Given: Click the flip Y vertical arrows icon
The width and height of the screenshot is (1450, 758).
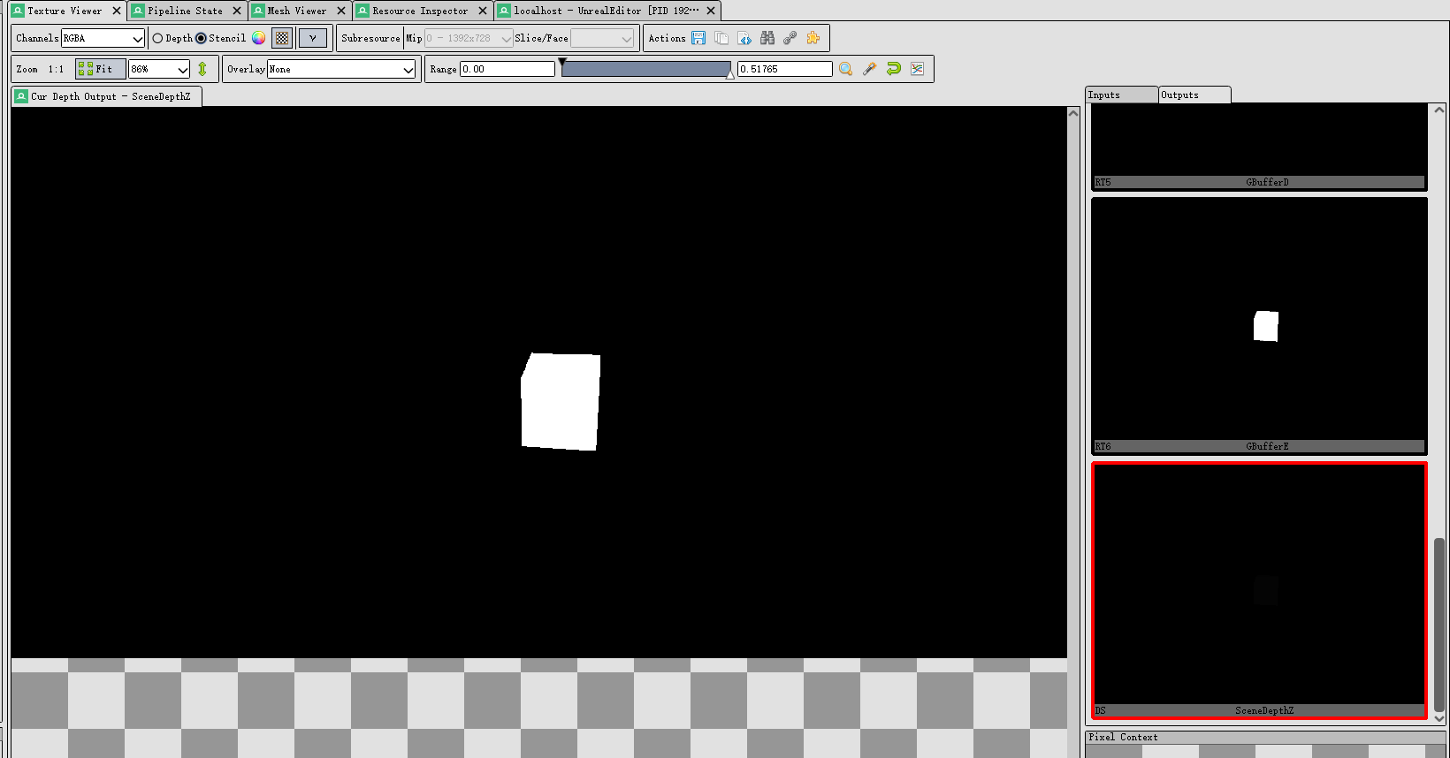Looking at the screenshot, I should [x=202, y=69].
